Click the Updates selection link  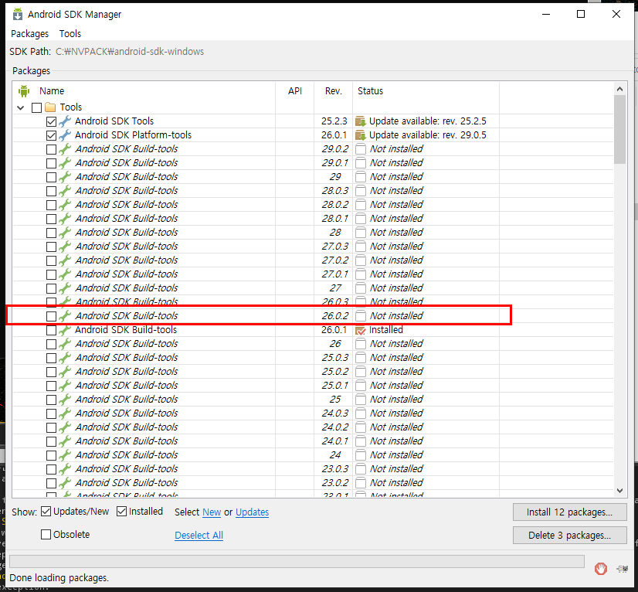click(x=253, y=512)
